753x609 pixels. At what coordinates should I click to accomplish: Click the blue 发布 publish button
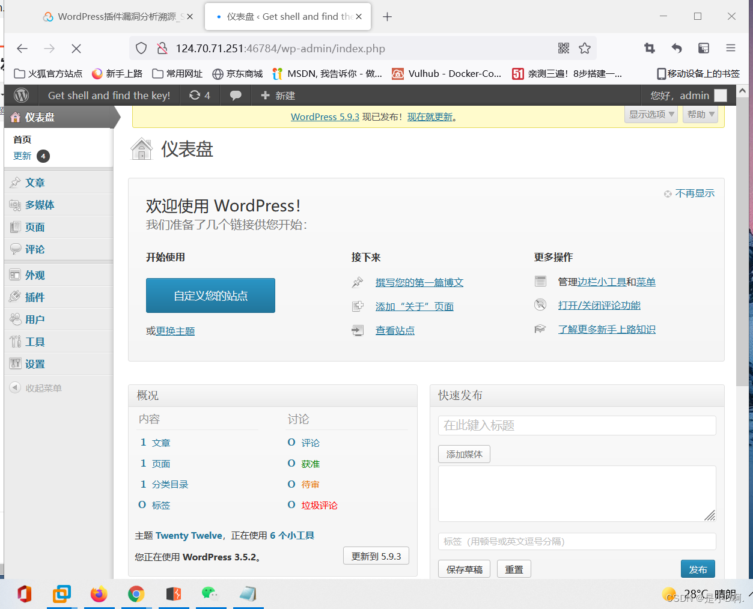(698, 569)
